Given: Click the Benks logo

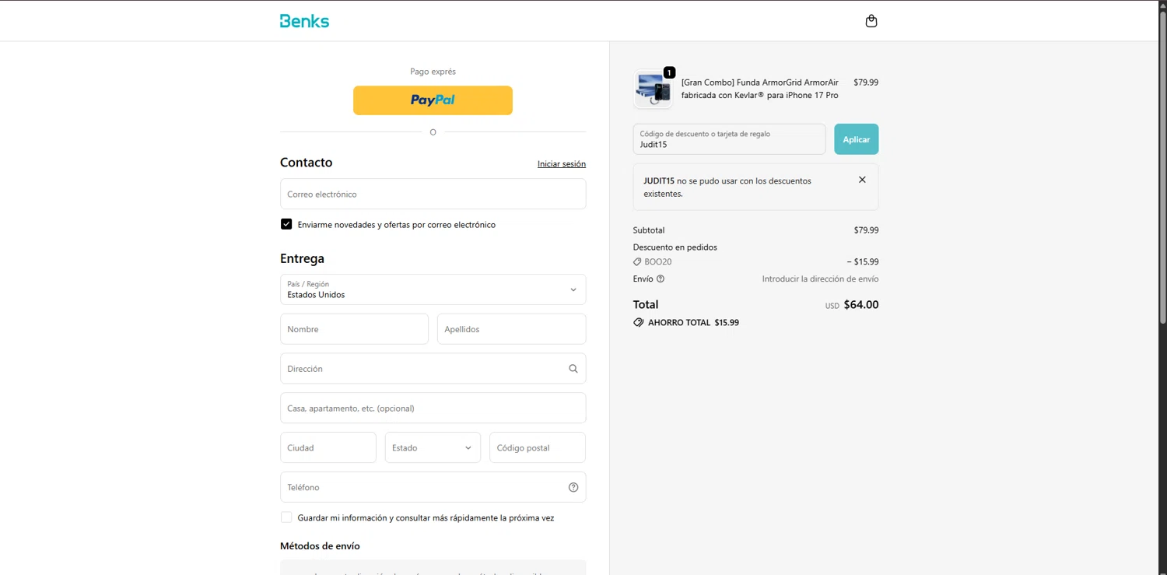Looking at the screenshot, I should 304,21.
